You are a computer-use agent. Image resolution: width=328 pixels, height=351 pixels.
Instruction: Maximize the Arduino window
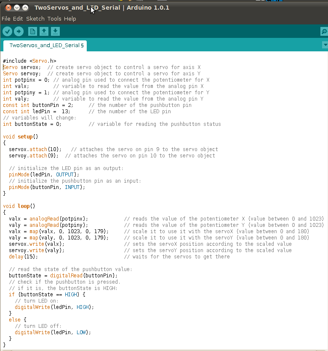pyautogui.click(x=25, y=8)
